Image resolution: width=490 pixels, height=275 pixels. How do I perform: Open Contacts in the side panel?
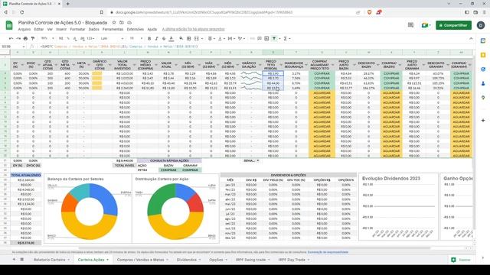pyautogui.click(x=483, y=83)
